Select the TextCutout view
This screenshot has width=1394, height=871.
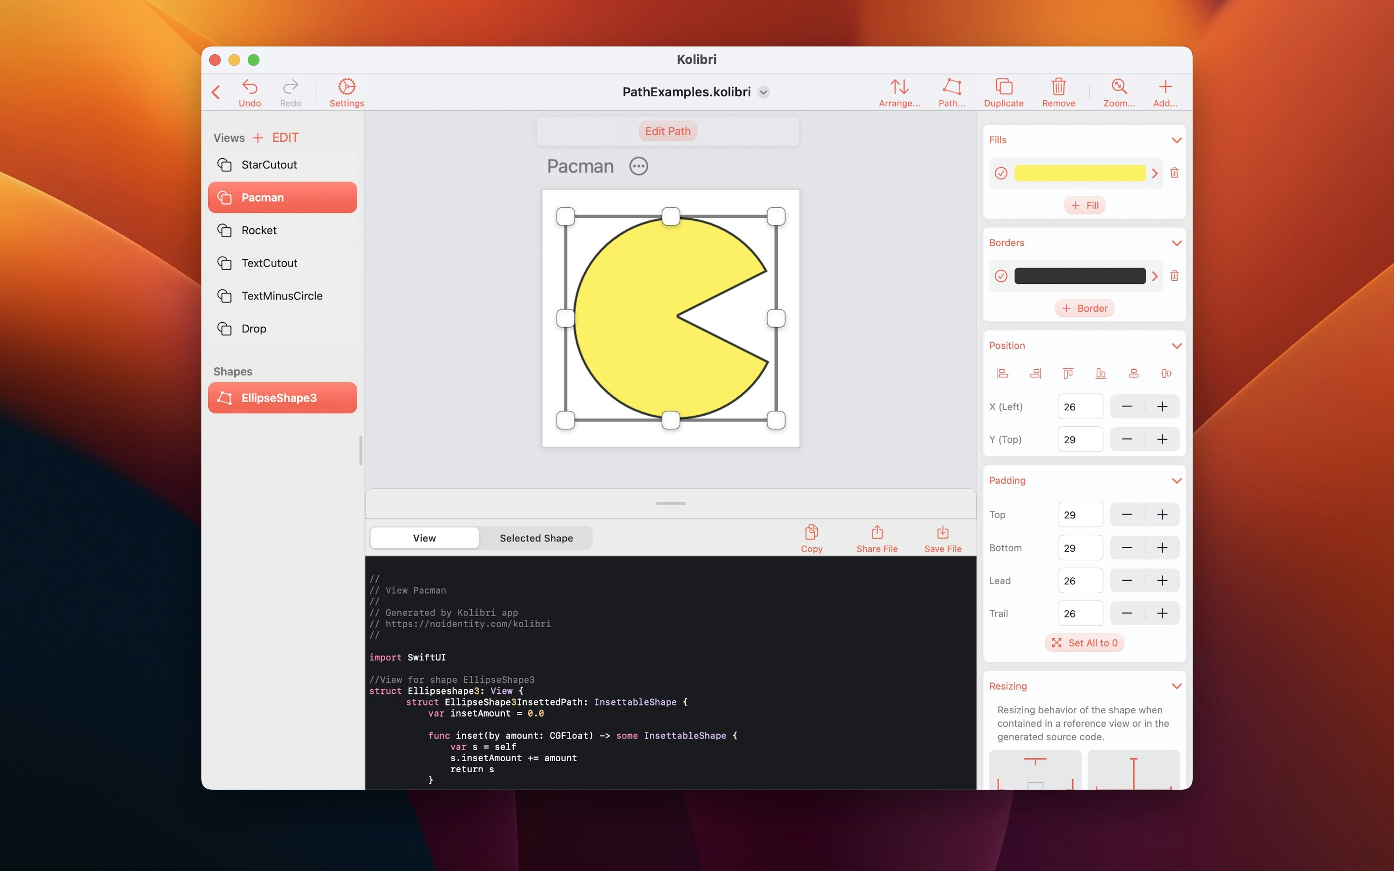[x=282, y=263]
